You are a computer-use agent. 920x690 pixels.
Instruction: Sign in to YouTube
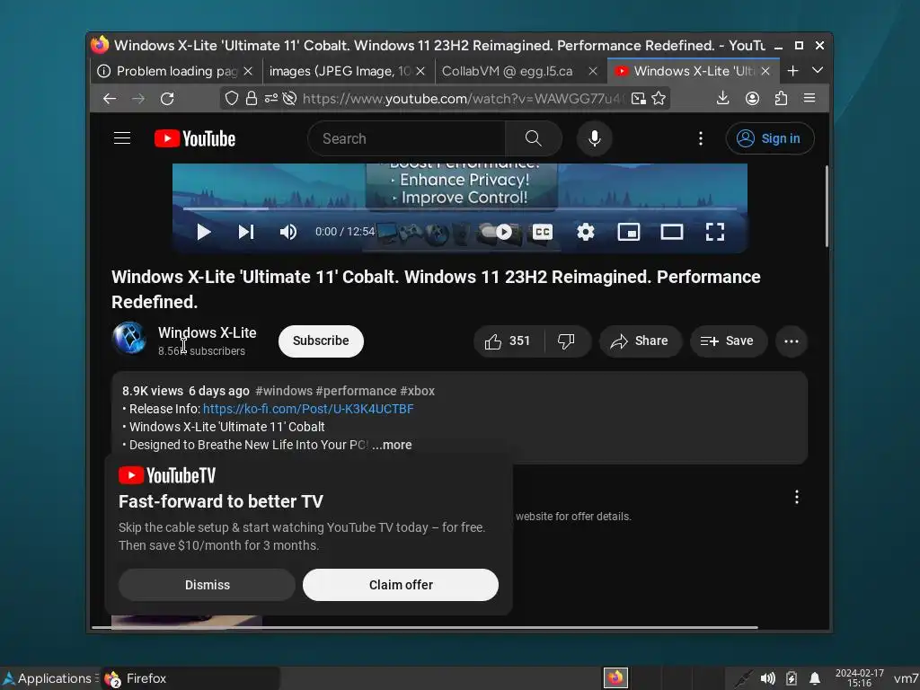770,138
